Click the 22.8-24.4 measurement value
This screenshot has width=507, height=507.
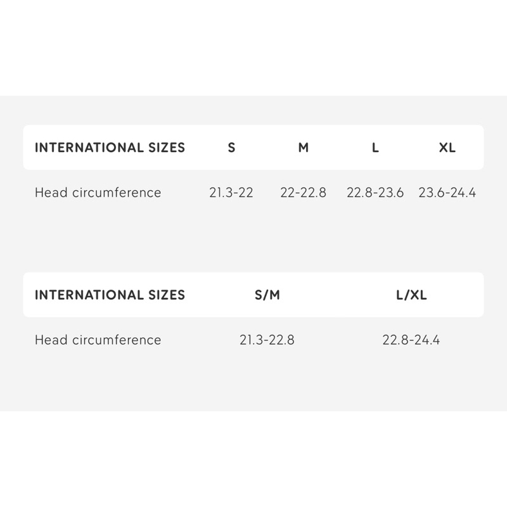(x=411, y=340)
